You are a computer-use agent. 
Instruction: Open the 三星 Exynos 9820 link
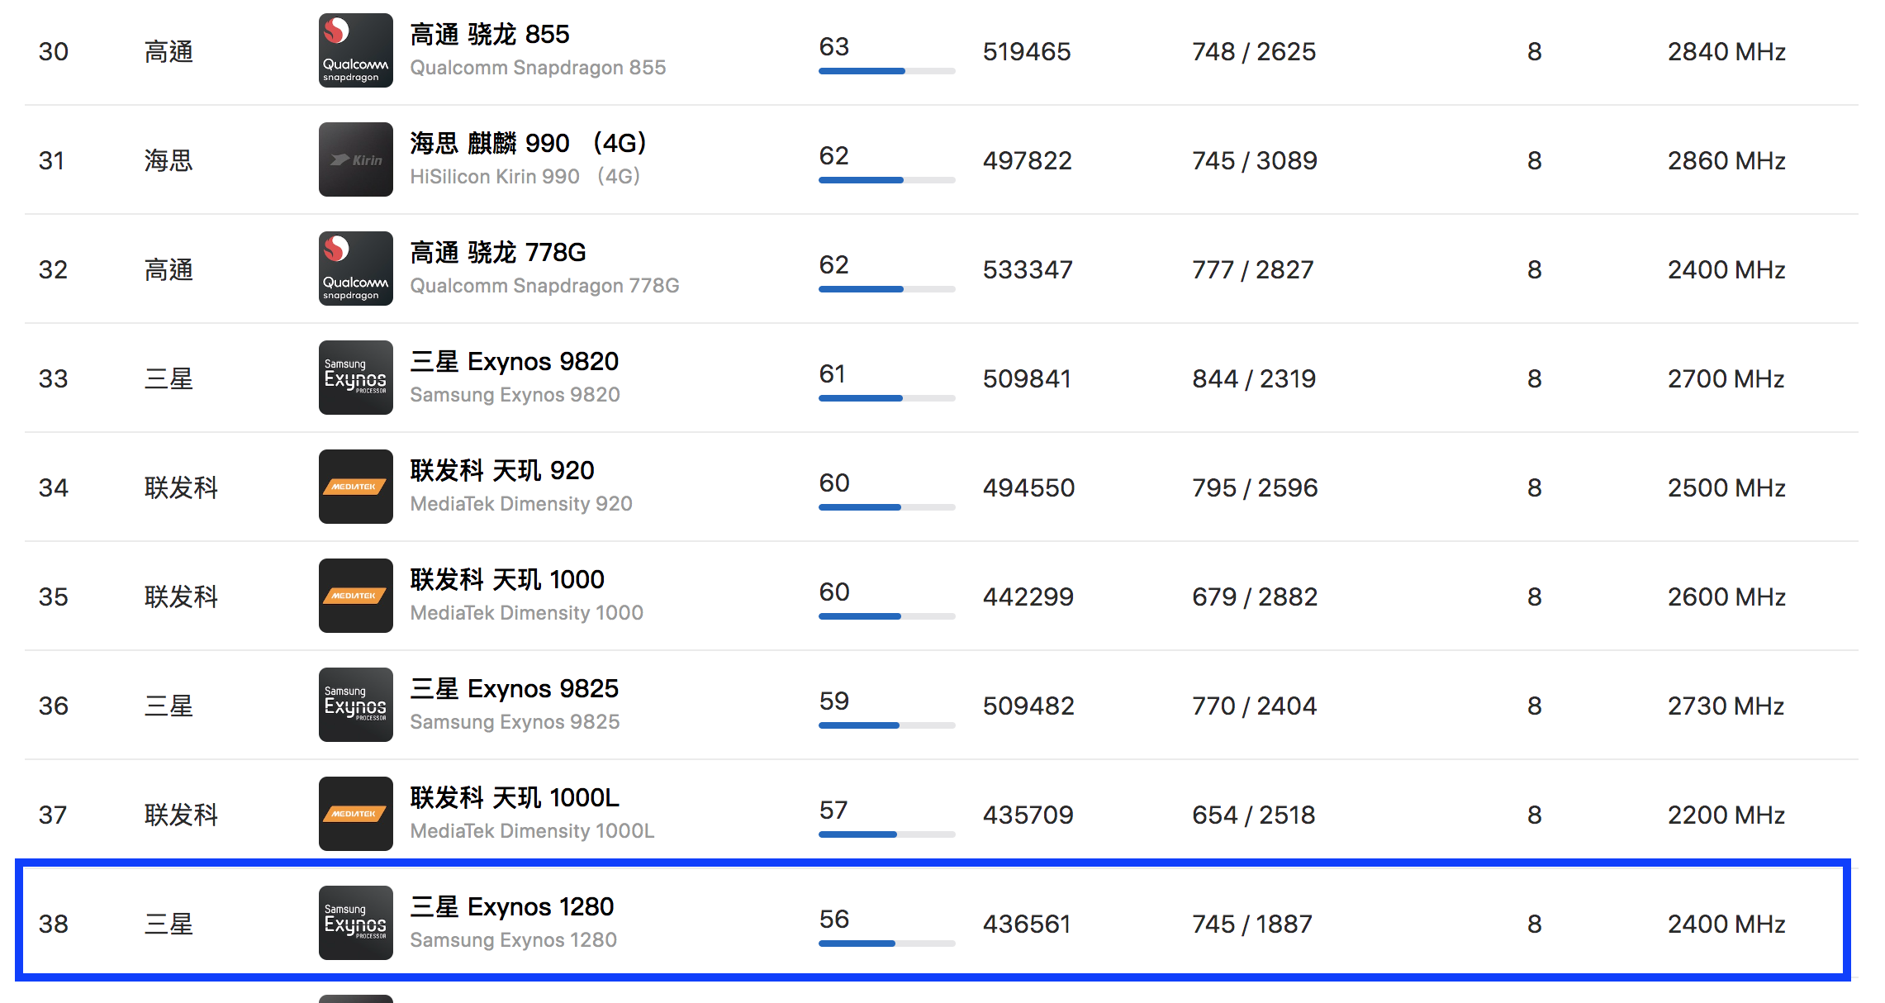point(515,362)
